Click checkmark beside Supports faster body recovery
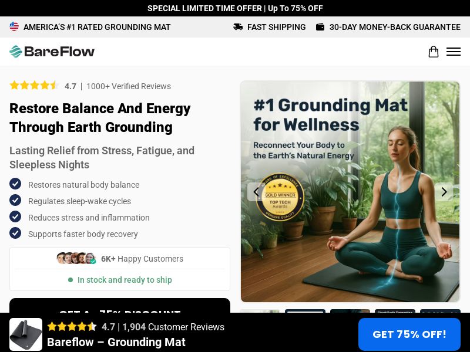The height and width of the screenshot is (352, 470). tap(15, 233)
